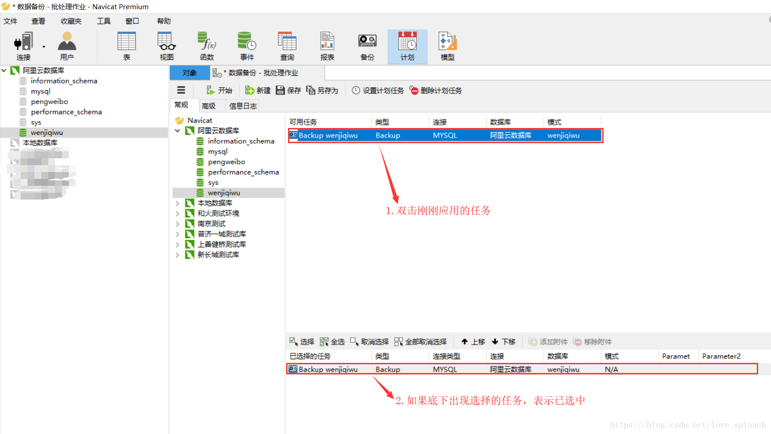Open the 文件 menu
771x434 pixels.
10,21
